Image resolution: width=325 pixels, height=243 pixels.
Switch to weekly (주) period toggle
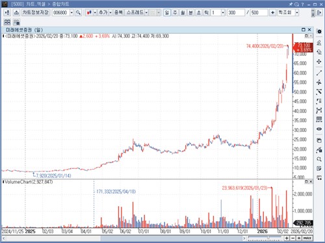click(175, 12)
